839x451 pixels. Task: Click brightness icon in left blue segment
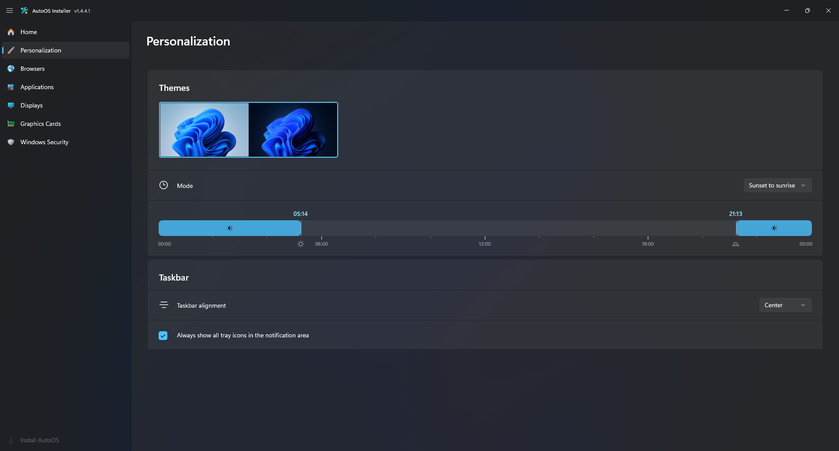coord(230,228)
